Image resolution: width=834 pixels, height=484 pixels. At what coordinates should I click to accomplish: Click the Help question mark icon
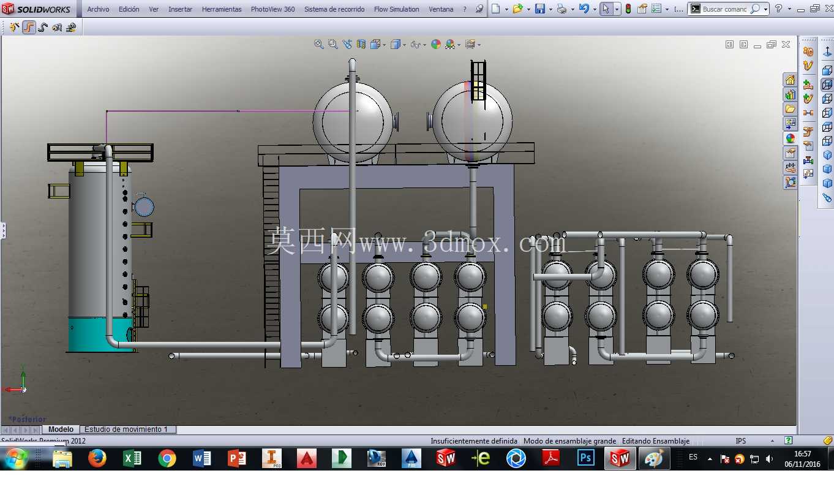click(778, 9)
